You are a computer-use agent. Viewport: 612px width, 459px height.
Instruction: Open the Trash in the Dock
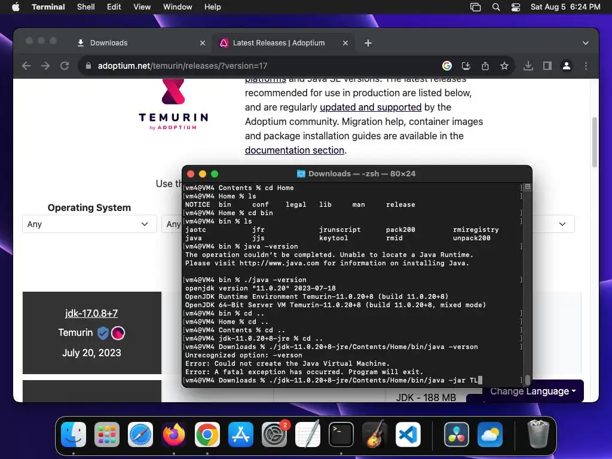tap(538, 434)
